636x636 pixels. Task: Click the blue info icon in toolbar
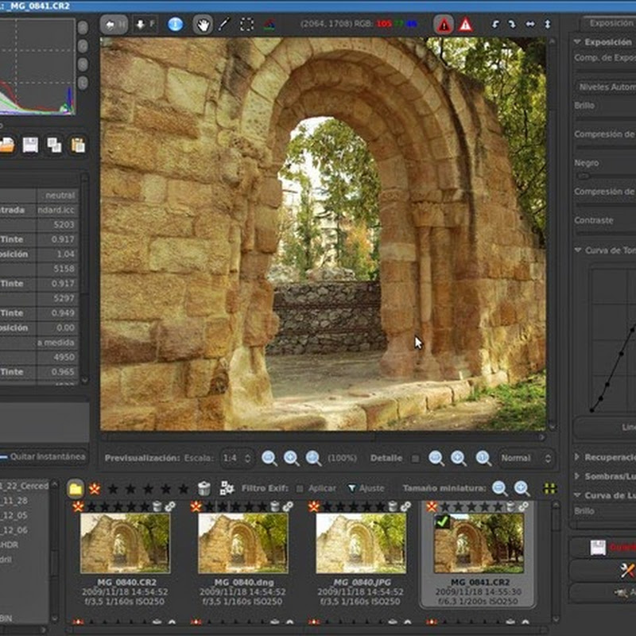pos(176,24)
